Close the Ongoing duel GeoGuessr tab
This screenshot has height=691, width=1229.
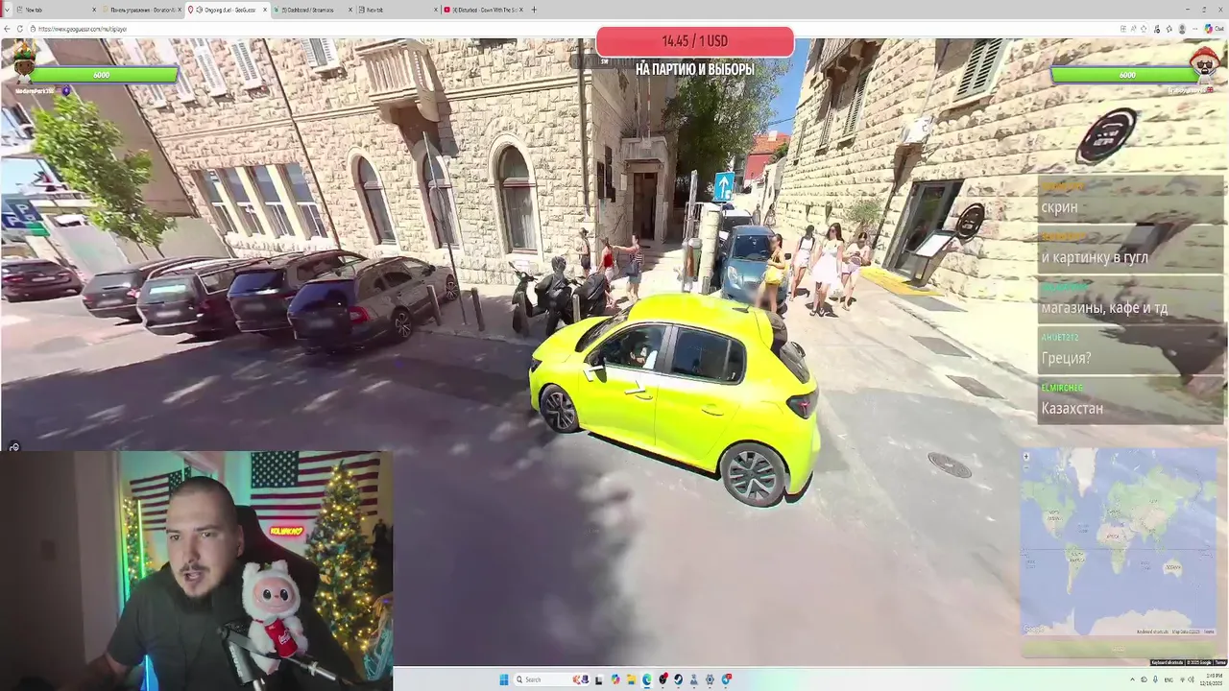pyautogui.click(x=265, y=10)
